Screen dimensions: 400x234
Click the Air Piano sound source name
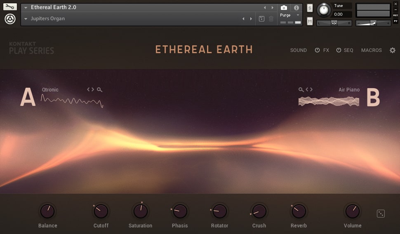click(x=349, y=90)
